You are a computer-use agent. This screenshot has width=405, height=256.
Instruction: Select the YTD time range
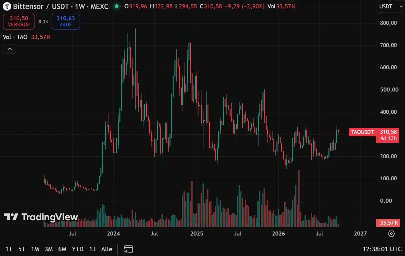77,249
